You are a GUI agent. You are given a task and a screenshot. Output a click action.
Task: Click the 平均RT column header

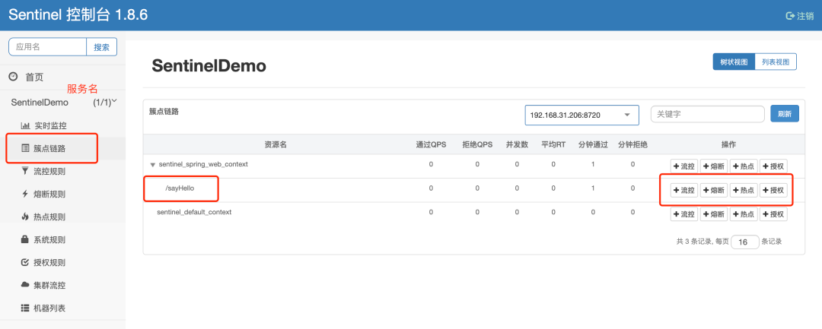tap(553, 145)
